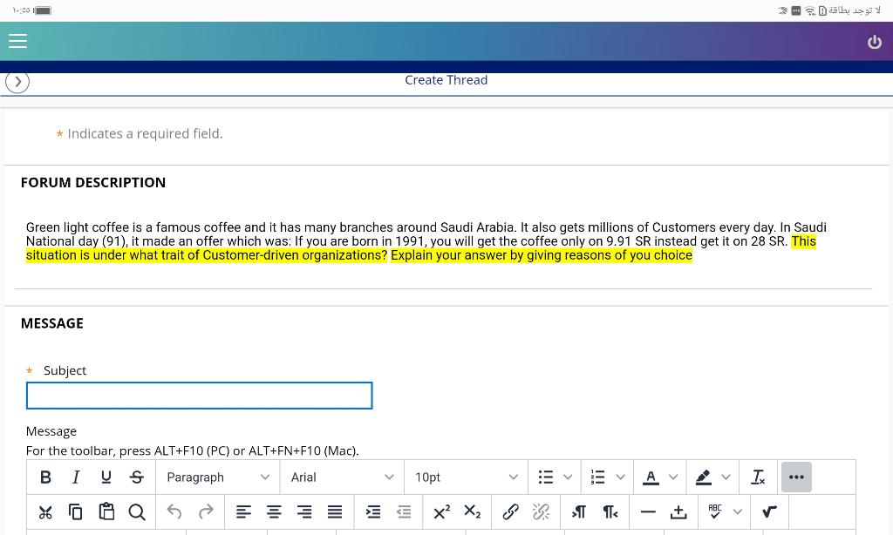This screenshot has height=535, width=893.
Task: Open the Paragraph style dropdown
Action: coord(218,477)
